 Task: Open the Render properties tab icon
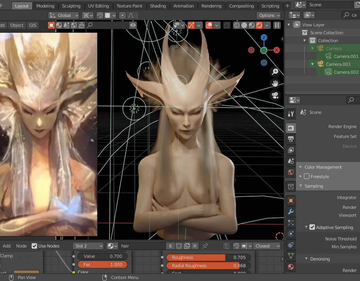[291, 128]
